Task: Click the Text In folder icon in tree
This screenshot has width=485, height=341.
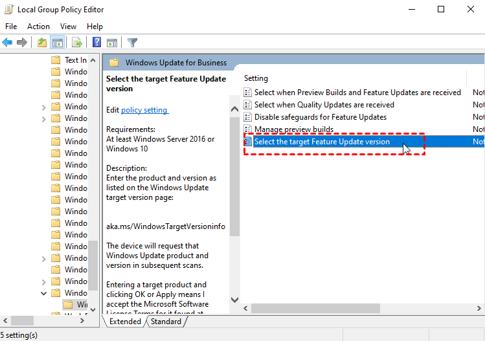Action: pyautogui.click(x=56, y=60)
